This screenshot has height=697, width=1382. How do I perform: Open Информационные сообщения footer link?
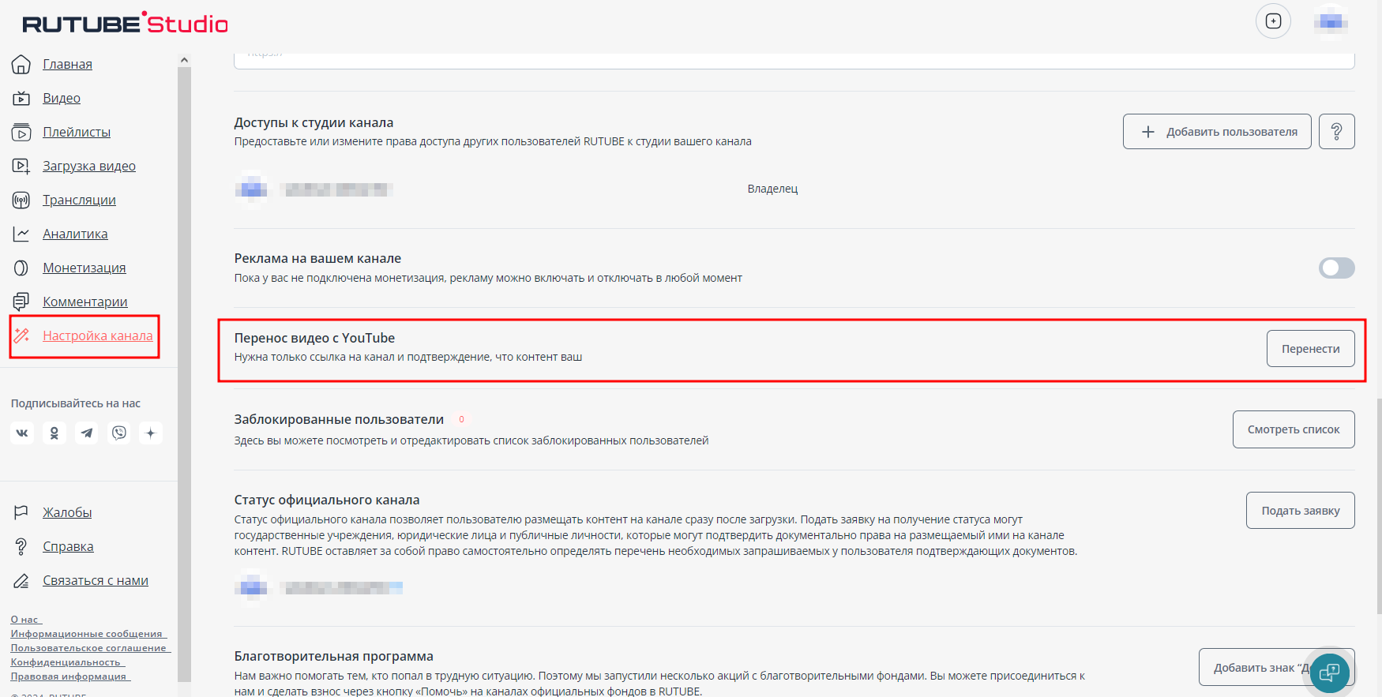coord(88,634)
